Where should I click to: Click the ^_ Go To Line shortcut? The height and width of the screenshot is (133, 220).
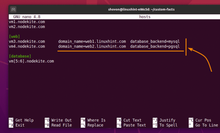pyautogui.click(x=203, y=125)
